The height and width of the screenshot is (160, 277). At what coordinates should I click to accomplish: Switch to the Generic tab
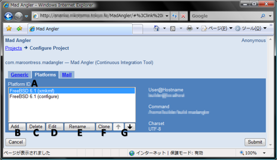[19, 75]
